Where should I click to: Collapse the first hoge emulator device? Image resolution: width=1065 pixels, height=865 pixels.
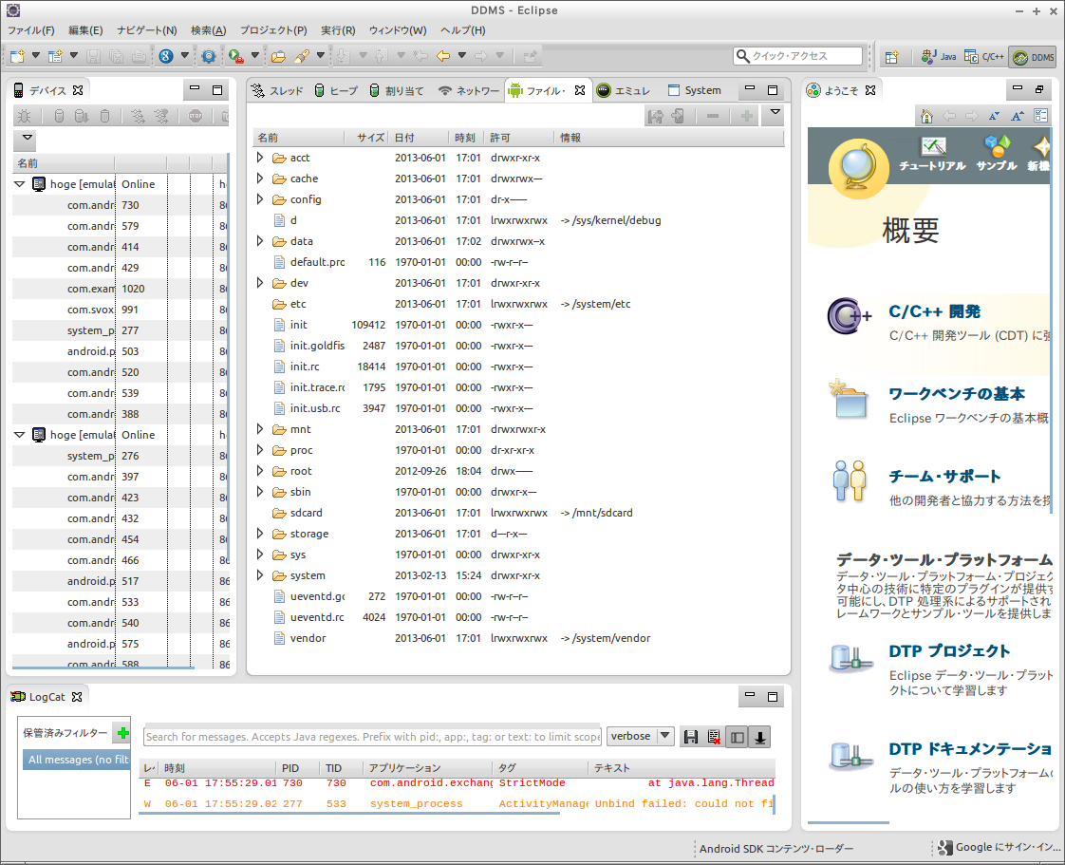(20, 184)
